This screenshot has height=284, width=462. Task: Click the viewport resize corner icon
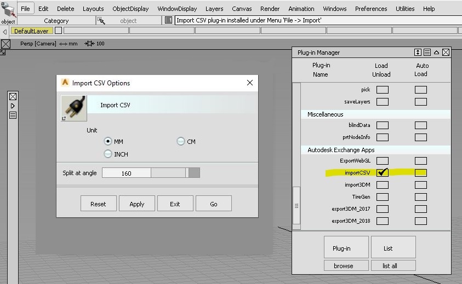[x=3, y=53]
